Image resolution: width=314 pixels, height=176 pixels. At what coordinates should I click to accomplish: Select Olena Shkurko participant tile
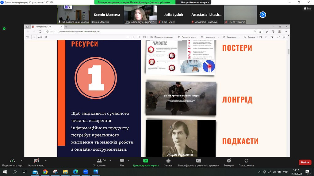pyautogui.click(x=240, y=15)
